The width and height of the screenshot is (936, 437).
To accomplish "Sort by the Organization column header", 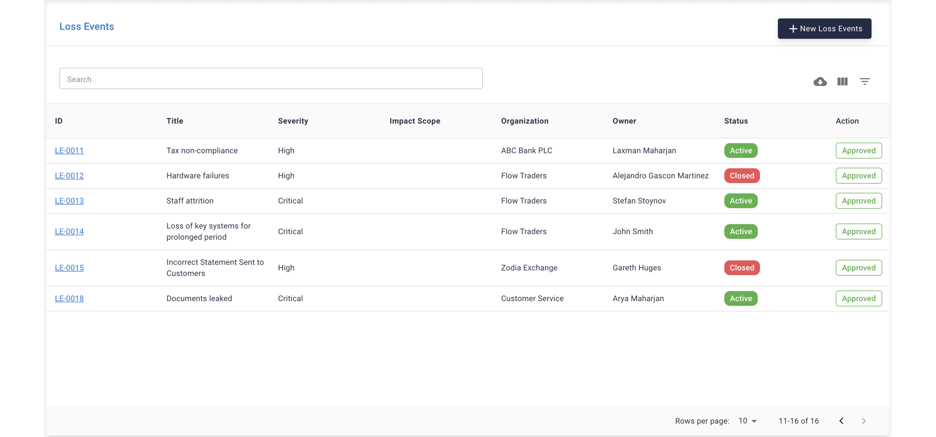I will (524, 121).
